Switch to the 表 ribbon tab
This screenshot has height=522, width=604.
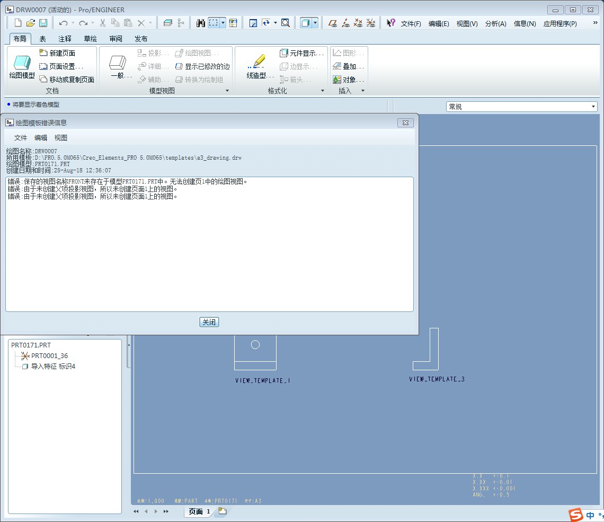point(42,39)
